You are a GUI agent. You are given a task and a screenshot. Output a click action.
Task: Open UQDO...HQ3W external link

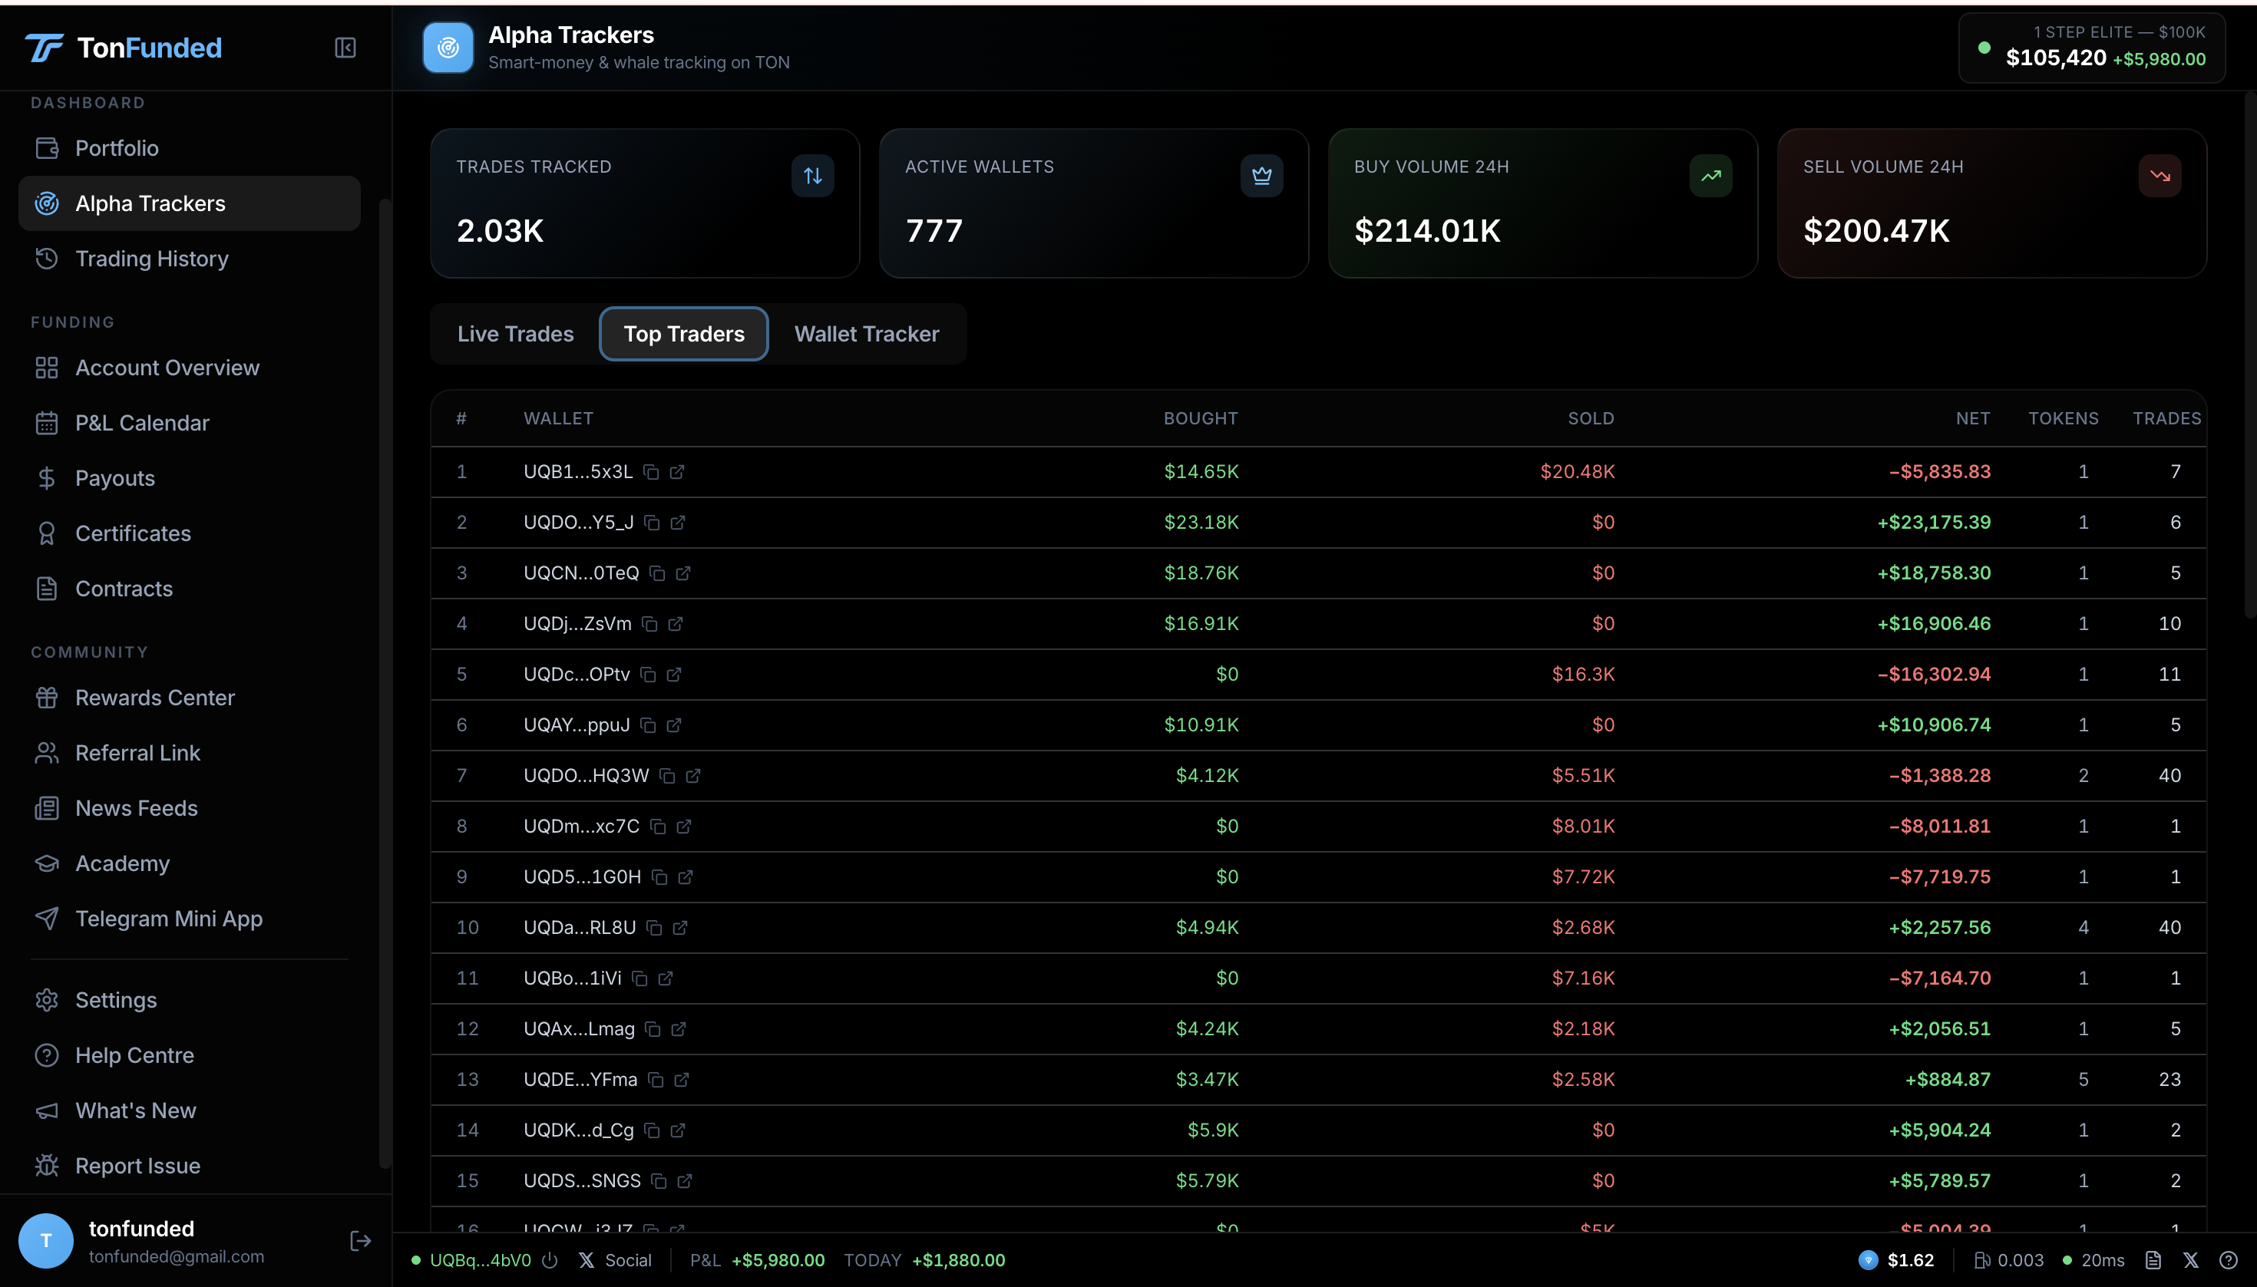693,776
